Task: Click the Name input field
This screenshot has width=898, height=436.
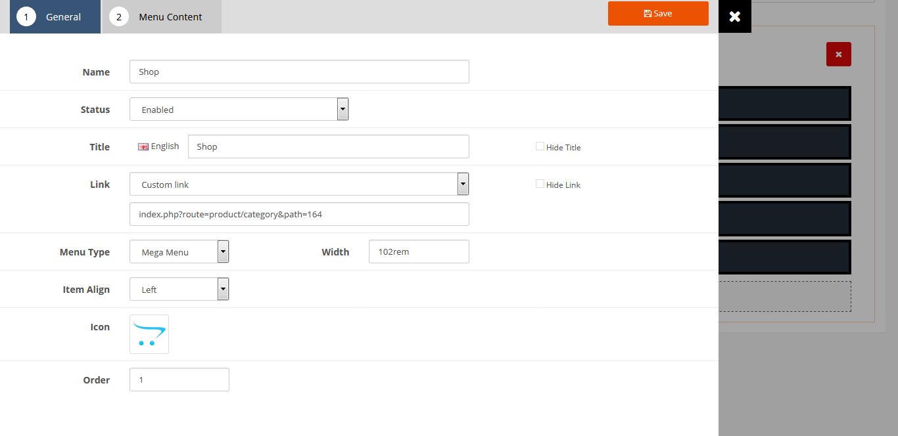Action: (x=299, y=72)
